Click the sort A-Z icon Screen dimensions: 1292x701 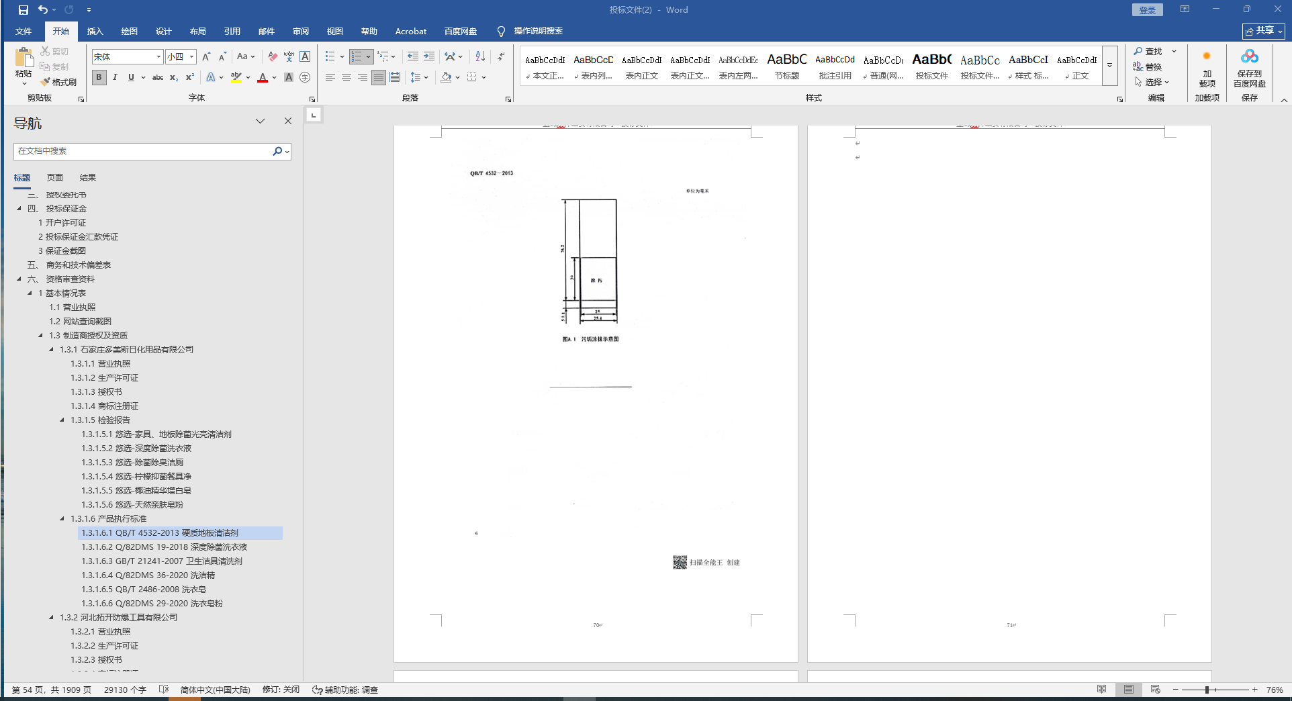pos(480,56)
